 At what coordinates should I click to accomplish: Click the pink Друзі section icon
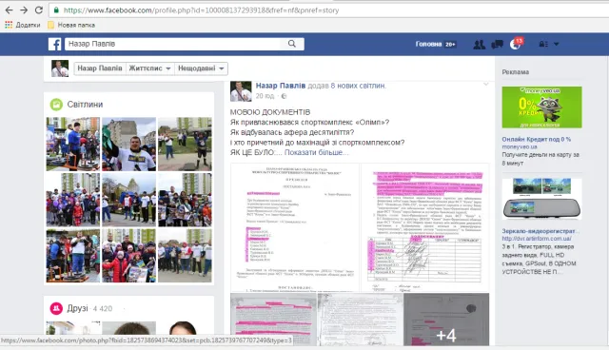click(x=56, y=308)
